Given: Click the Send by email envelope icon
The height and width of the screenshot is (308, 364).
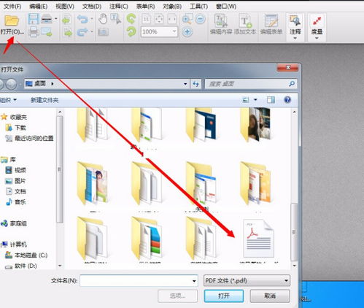Looking at the screenshot, I should pos(47,32).
